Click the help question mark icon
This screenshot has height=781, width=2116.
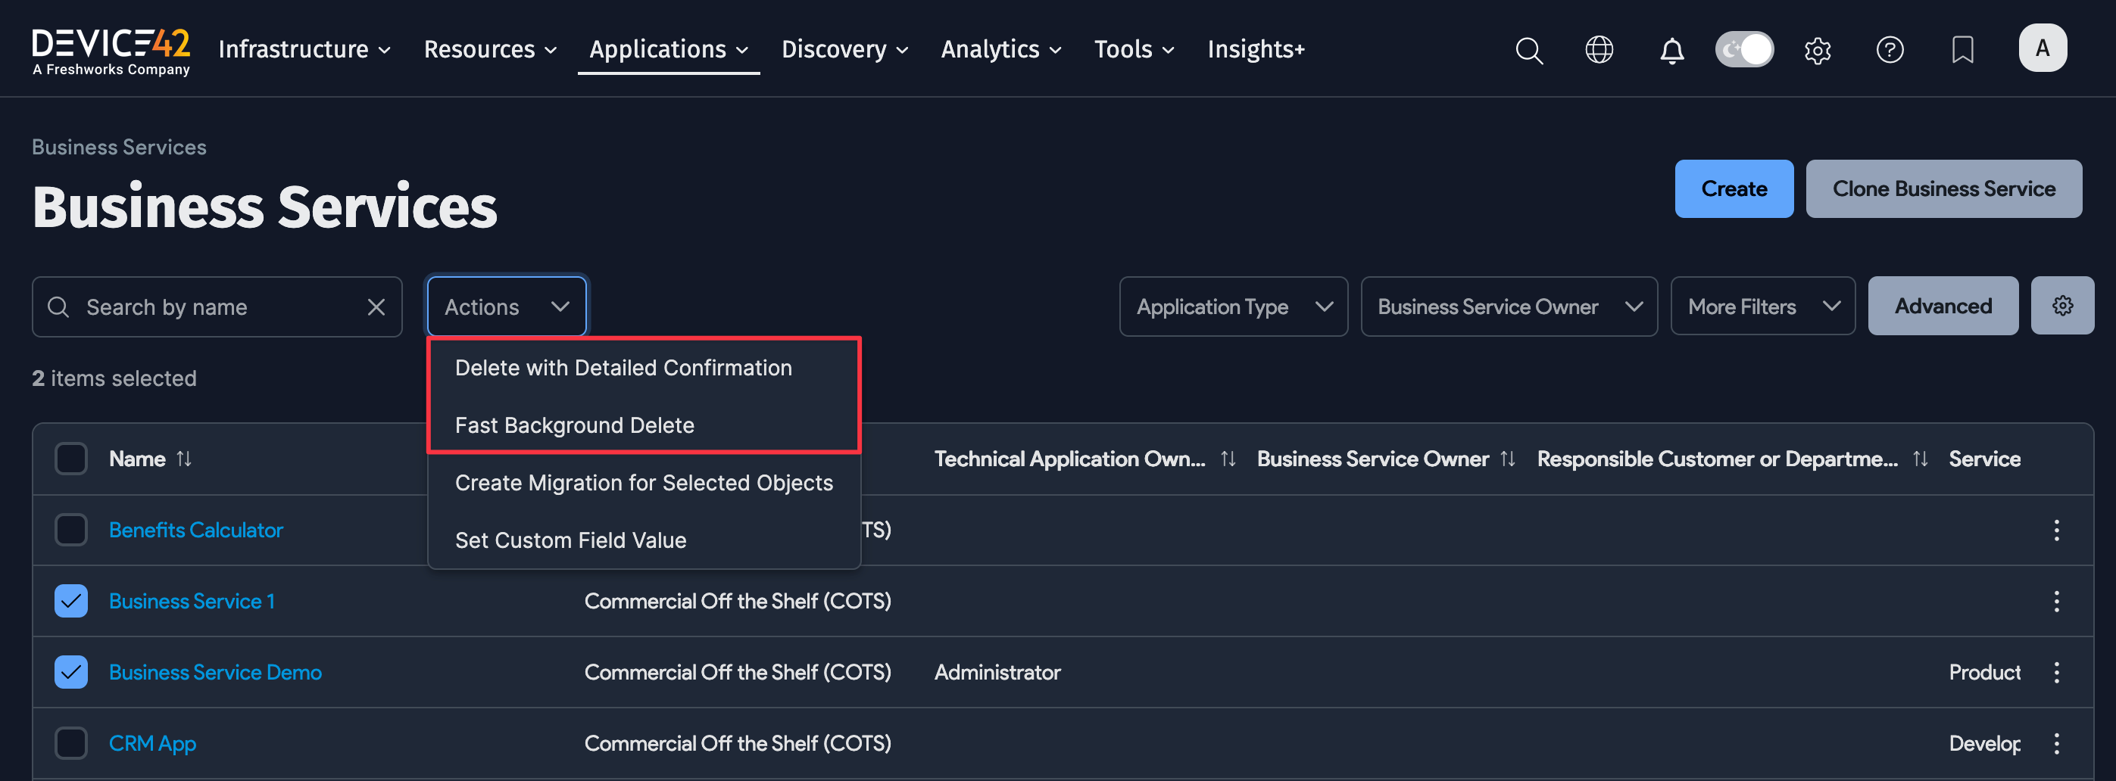click(1889, 50)
